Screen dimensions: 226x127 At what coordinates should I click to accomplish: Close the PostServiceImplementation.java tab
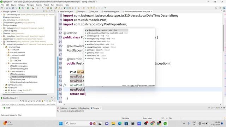tap(151, 12)
